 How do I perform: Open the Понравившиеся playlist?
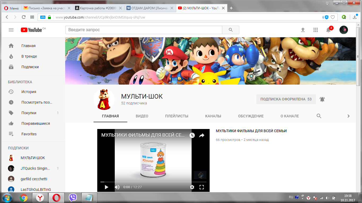coord(33,123)
